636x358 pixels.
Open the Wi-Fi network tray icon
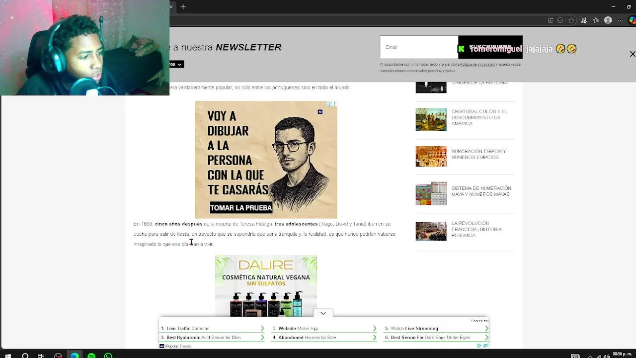point(599,356)
